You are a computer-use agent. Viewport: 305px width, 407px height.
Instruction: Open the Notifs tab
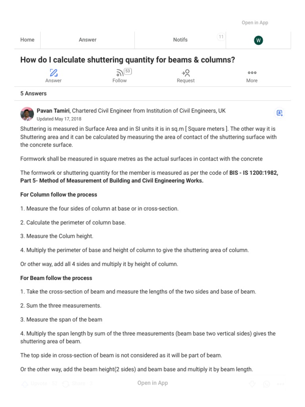(180, 40)
